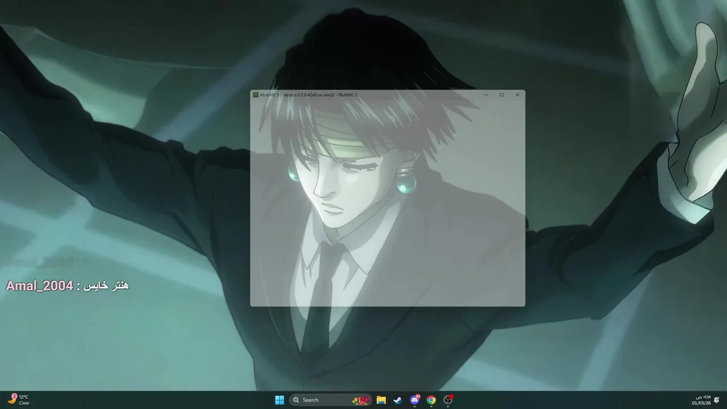
Task: Open the taskbar clock showing 01/03/26
Action: pos(701,400)
